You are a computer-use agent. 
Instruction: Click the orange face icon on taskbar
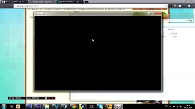click(x=18, y=107)
